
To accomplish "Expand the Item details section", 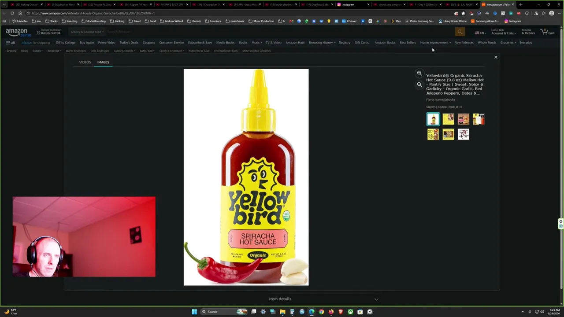I will pos(324,299).
